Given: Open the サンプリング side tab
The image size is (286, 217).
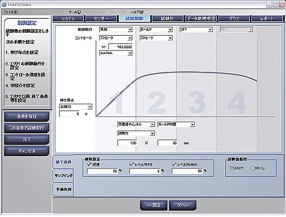Looking at the screenshot, I should pos(63,175).
